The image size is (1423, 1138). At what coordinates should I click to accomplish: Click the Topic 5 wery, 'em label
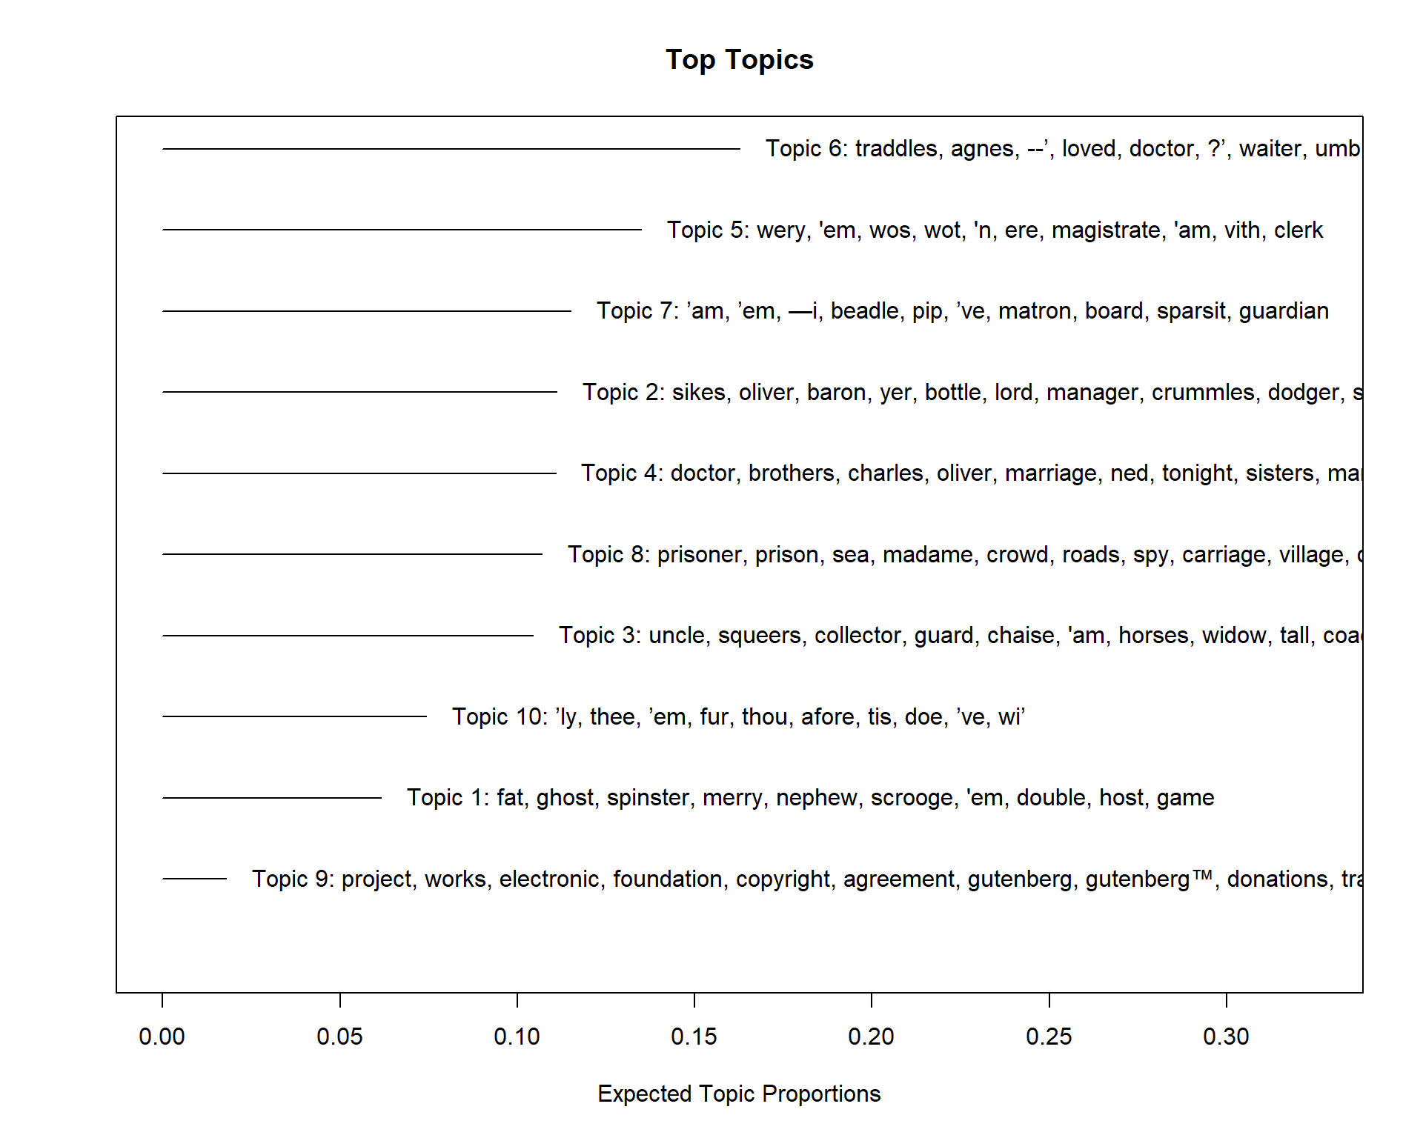click(x=995, y=230)
